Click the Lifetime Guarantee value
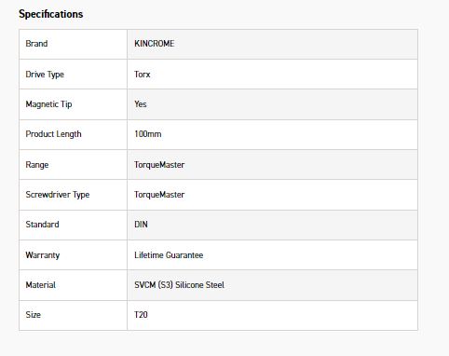 point(169,255)
